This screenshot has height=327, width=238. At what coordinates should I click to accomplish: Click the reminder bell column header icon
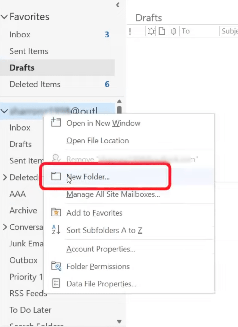151,31
